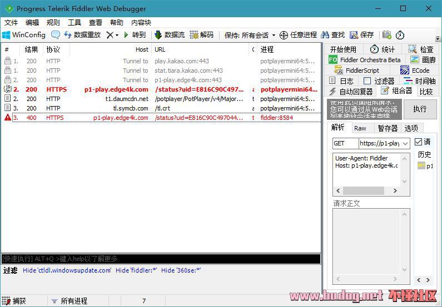
Task: Select the tl.symcb.com /tl.crt session
Action: (161, 108)
